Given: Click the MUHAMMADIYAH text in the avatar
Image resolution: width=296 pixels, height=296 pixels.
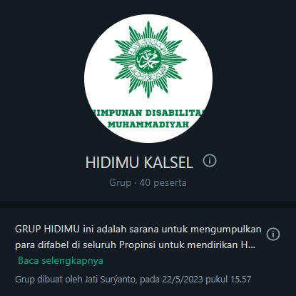Looking at the screenshot, I should coord(148,124).
